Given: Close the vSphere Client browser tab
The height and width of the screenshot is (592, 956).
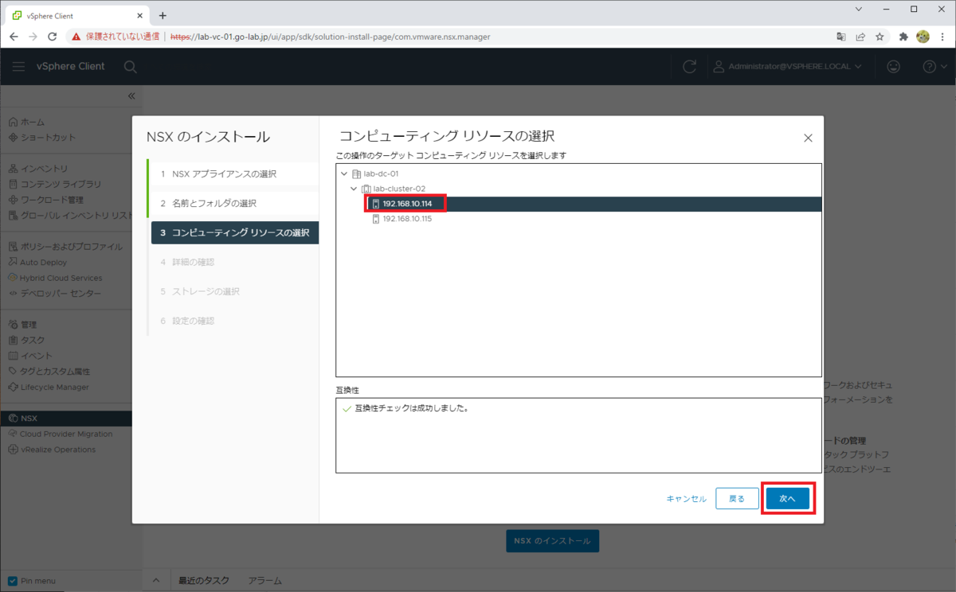Looking at the screenshot, I should point(138,15).
